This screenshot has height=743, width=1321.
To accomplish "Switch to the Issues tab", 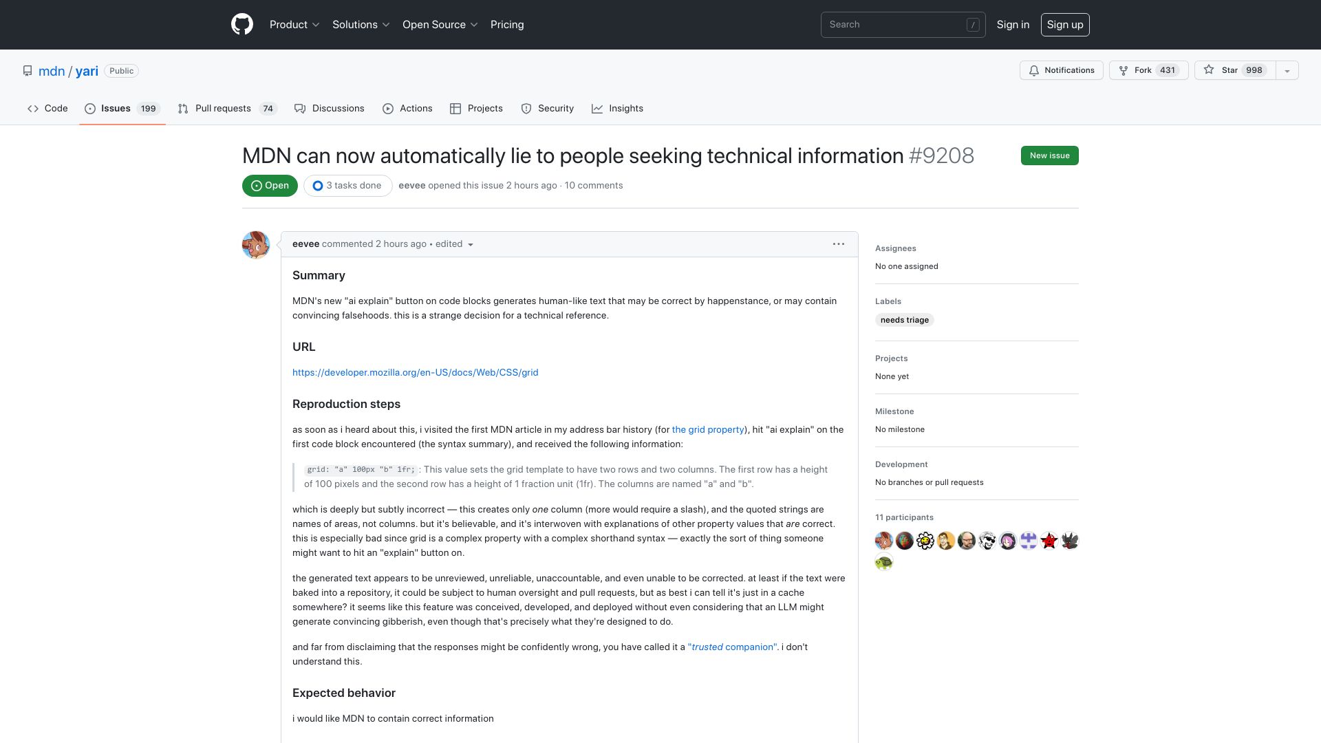I will click(122, 109).
